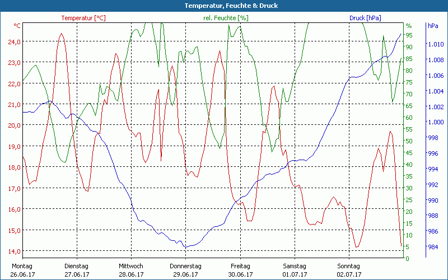
Task: Select the Sonntag 02.07.17 date label
Action: 349,270
